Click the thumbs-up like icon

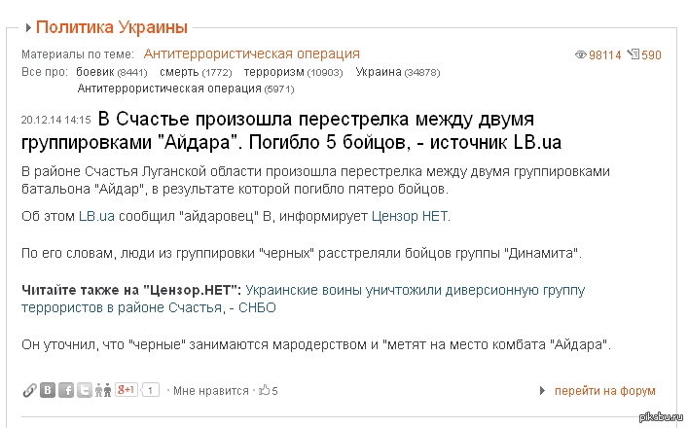(x=264, y=390)
